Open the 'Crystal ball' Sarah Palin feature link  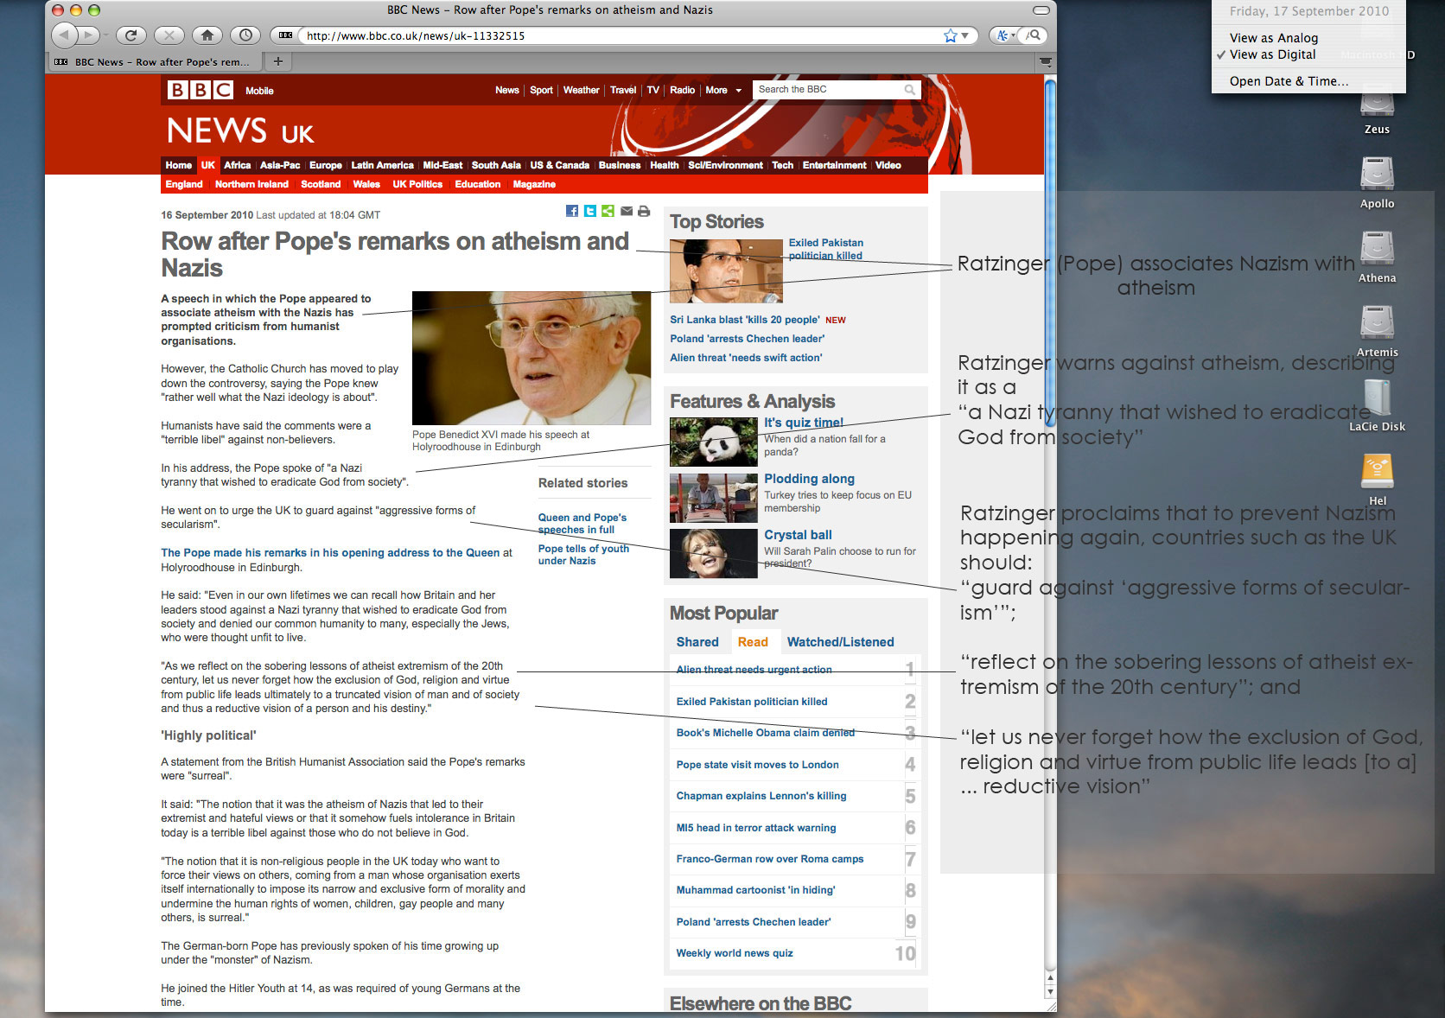[x=798, y=535]
